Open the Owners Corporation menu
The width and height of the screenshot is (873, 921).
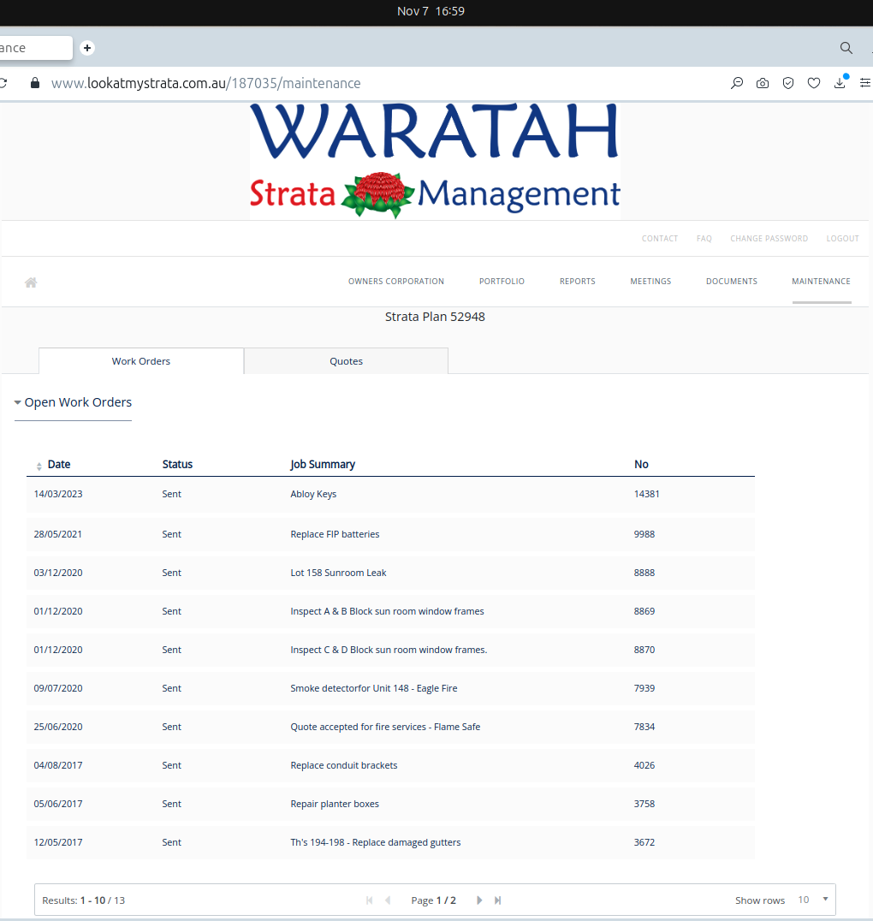(x=396, y=282)
